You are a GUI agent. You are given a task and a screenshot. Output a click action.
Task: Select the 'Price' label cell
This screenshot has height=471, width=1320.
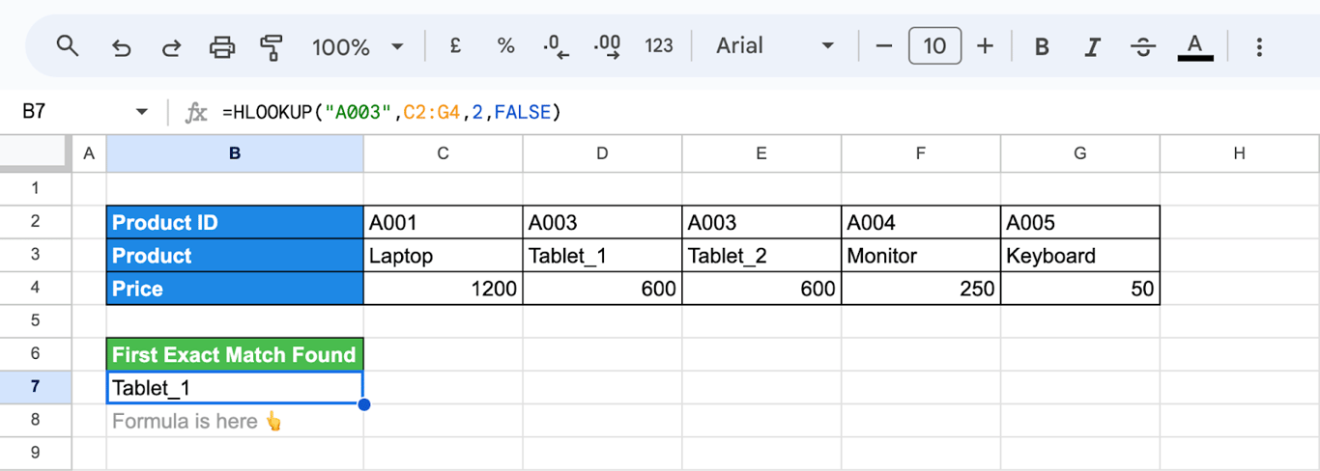point(235,288)
